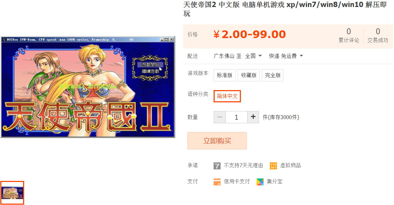394x205 pixels.
Task: Open the 交易成功 transactions count
Action: [x=378, y=35]
